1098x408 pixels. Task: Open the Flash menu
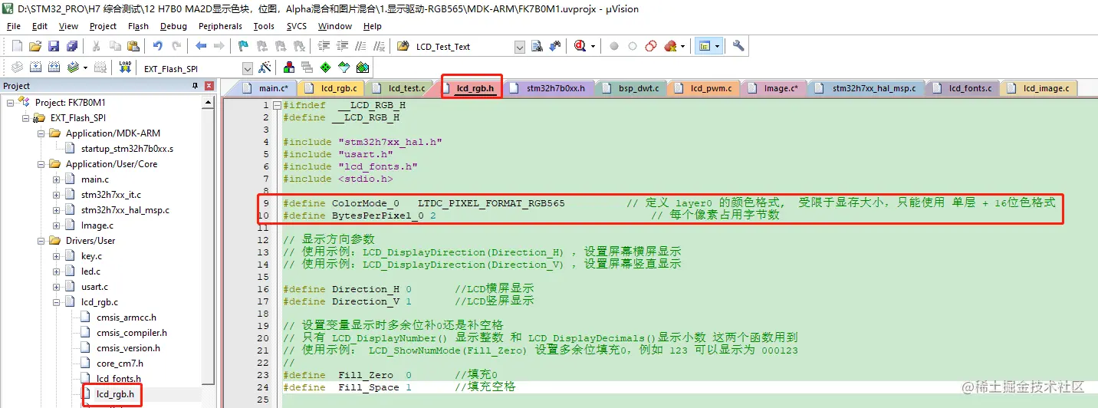[x=138, y=26]
